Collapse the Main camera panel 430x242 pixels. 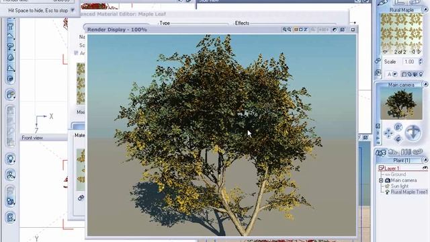coord(425,85)
